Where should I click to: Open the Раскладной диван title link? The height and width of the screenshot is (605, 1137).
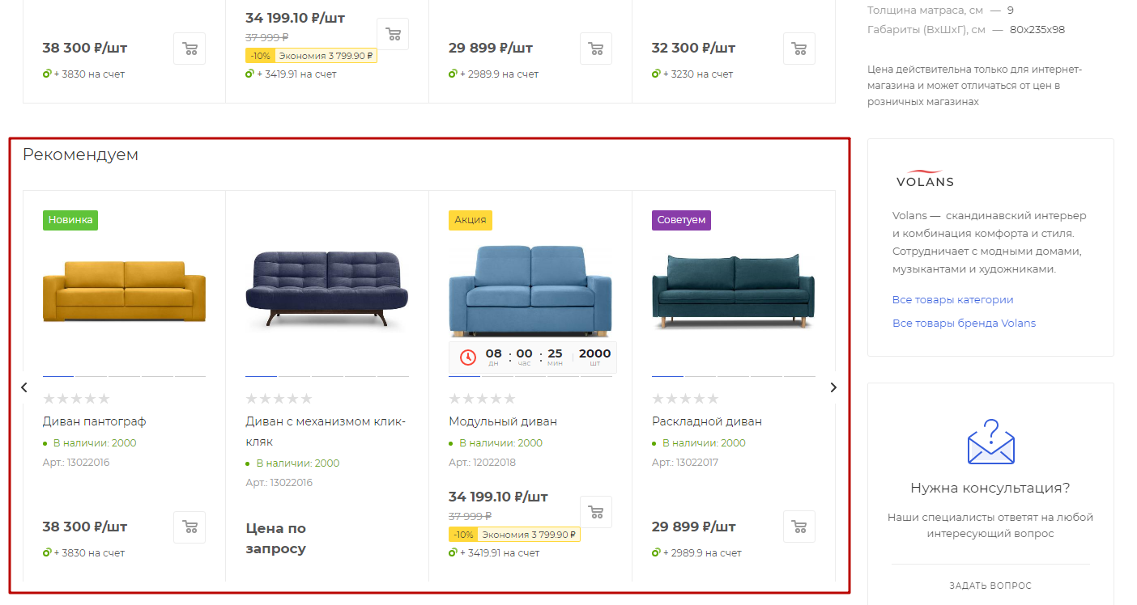pyautogui.click(x=707, y=421)
